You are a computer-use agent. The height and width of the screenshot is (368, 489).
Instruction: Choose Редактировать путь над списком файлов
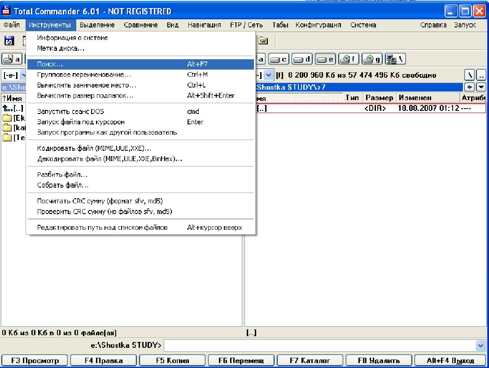(141, 228)
